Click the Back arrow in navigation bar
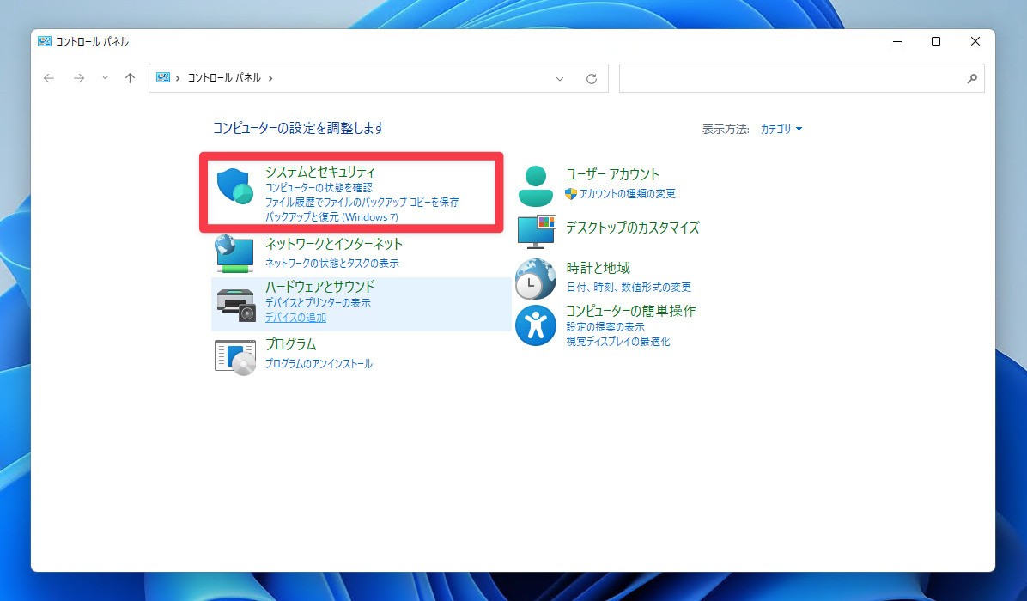Viewport: 1027px width, 601px height. pyautogui.click(x=49, y=78)
